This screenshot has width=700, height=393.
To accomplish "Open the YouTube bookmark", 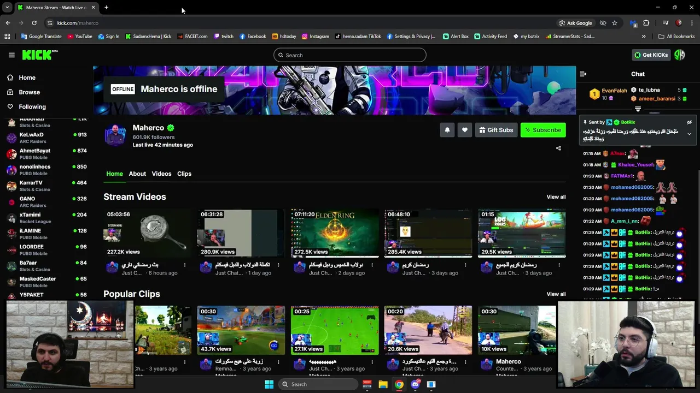I will click(x=80, y=37).
